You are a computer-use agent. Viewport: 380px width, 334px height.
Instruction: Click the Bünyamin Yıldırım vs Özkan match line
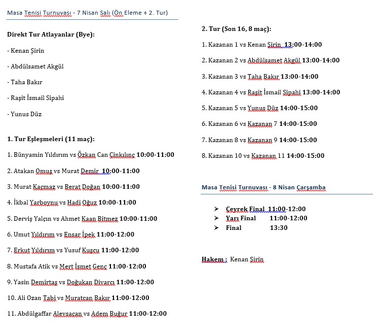point(91,155)
